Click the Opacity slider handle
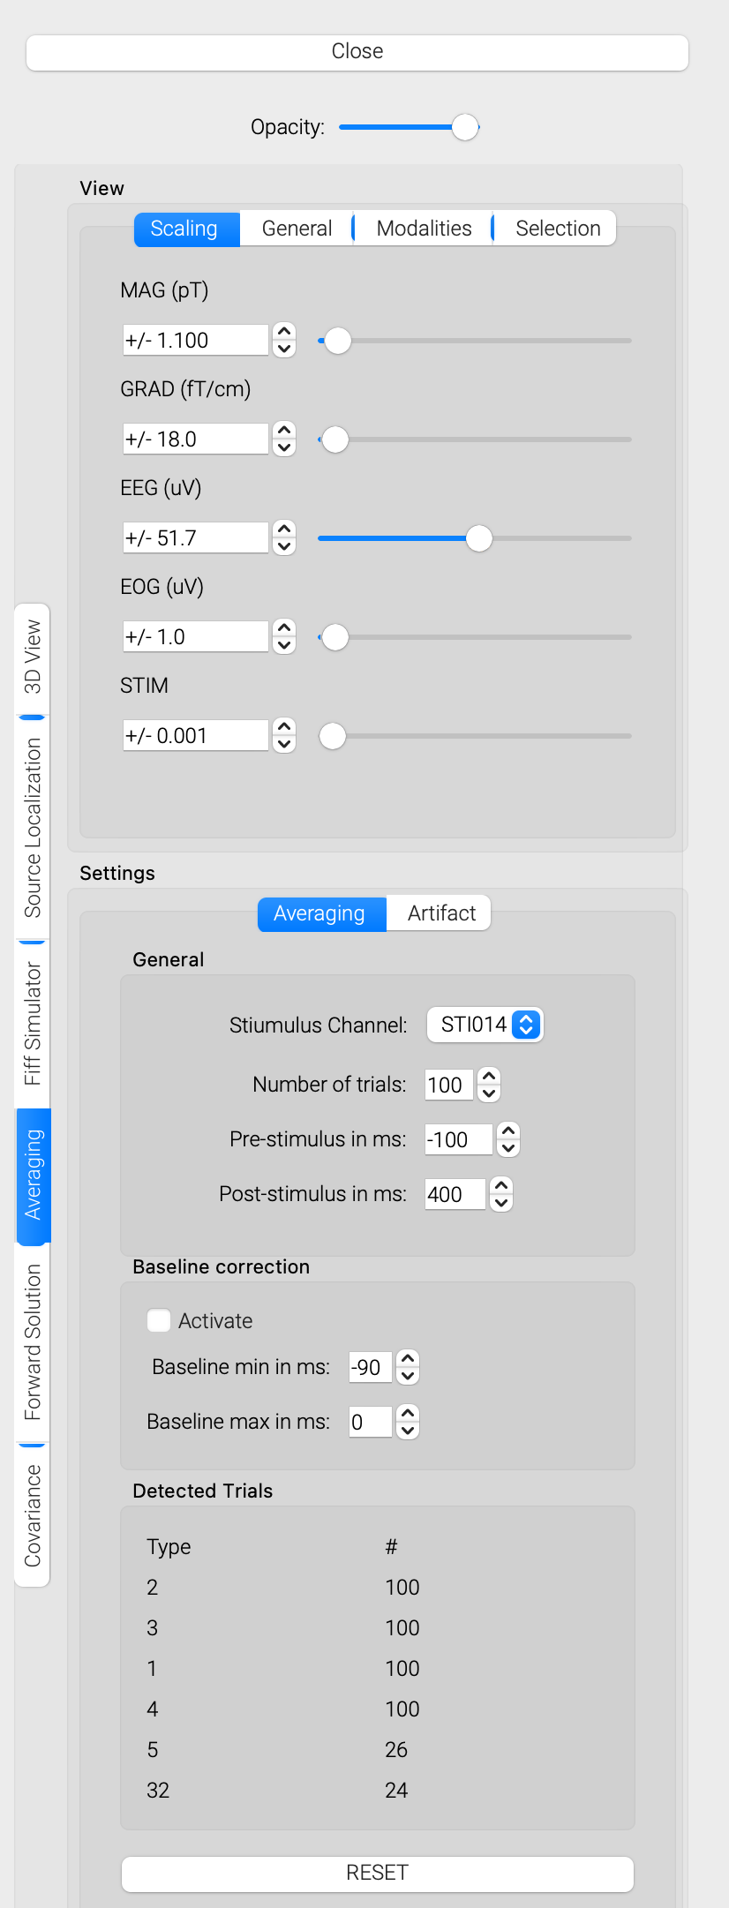The height and width of the screenshot is (1908, 729). pyautogui.click(x=465, y=127)
